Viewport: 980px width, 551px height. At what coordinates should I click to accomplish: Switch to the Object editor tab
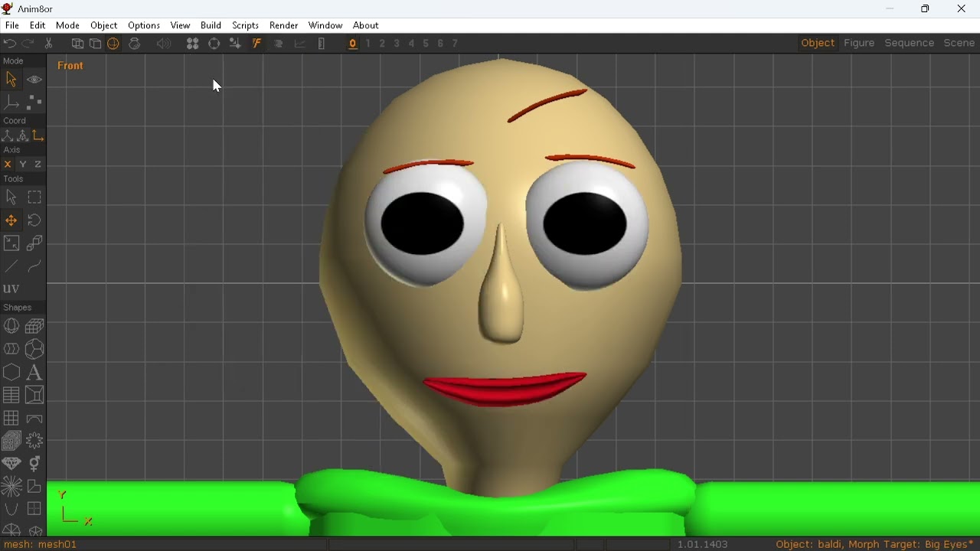818,44
